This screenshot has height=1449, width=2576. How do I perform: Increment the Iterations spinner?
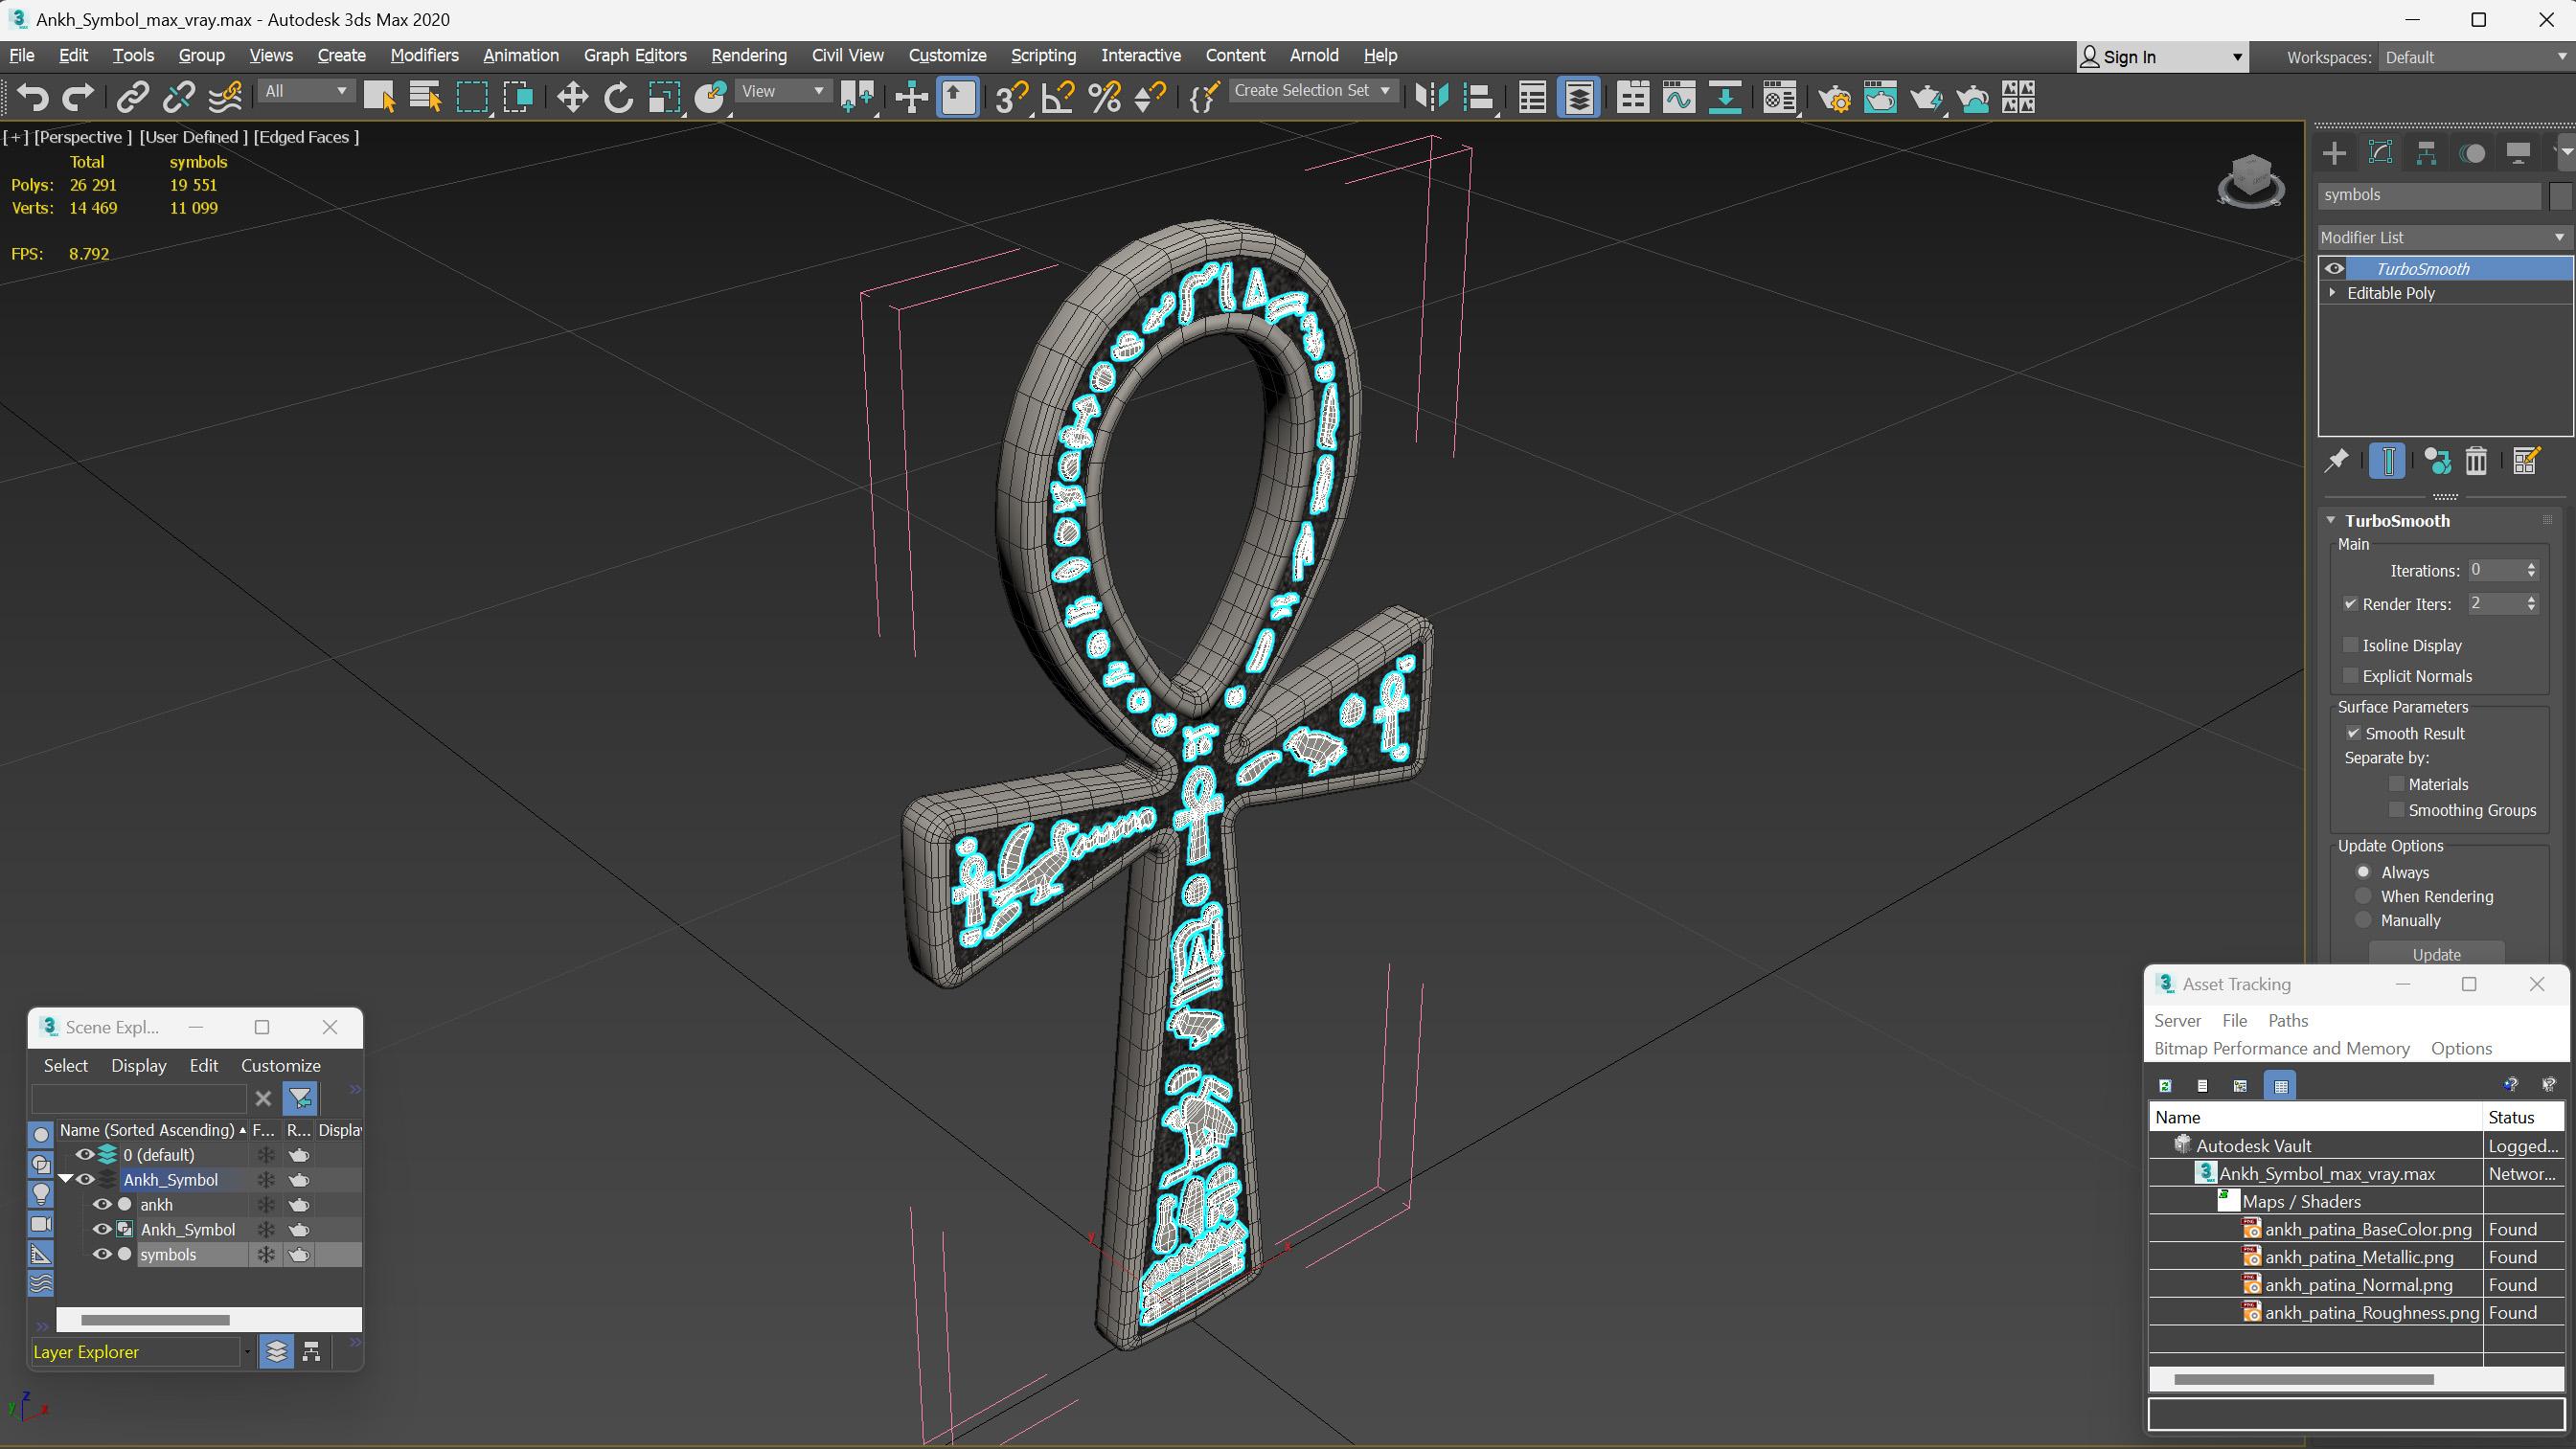(x=2531, y=565)
